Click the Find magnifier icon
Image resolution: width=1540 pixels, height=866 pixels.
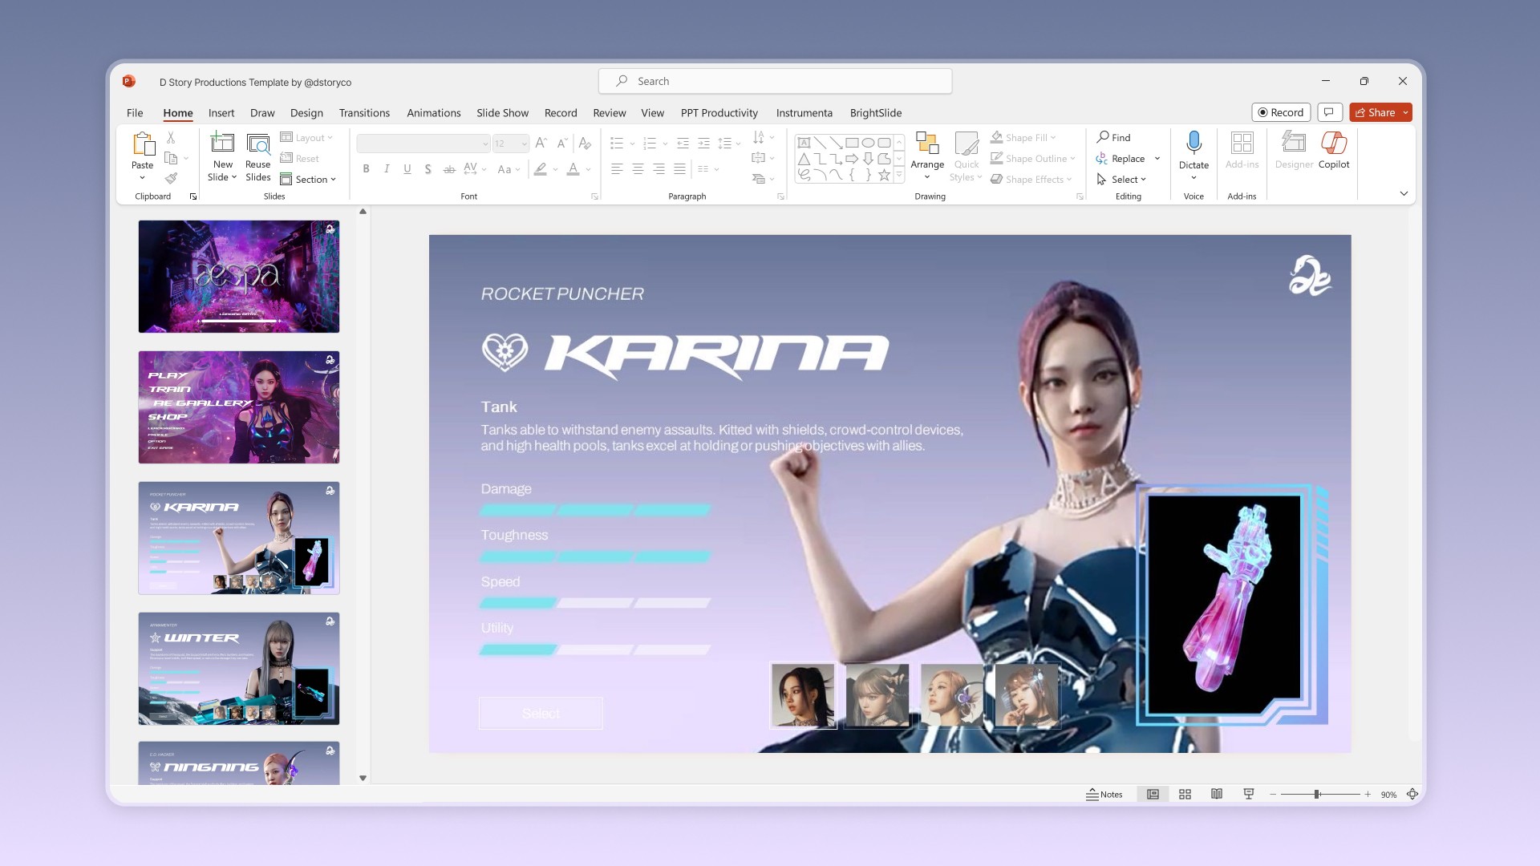(1104, 137)
